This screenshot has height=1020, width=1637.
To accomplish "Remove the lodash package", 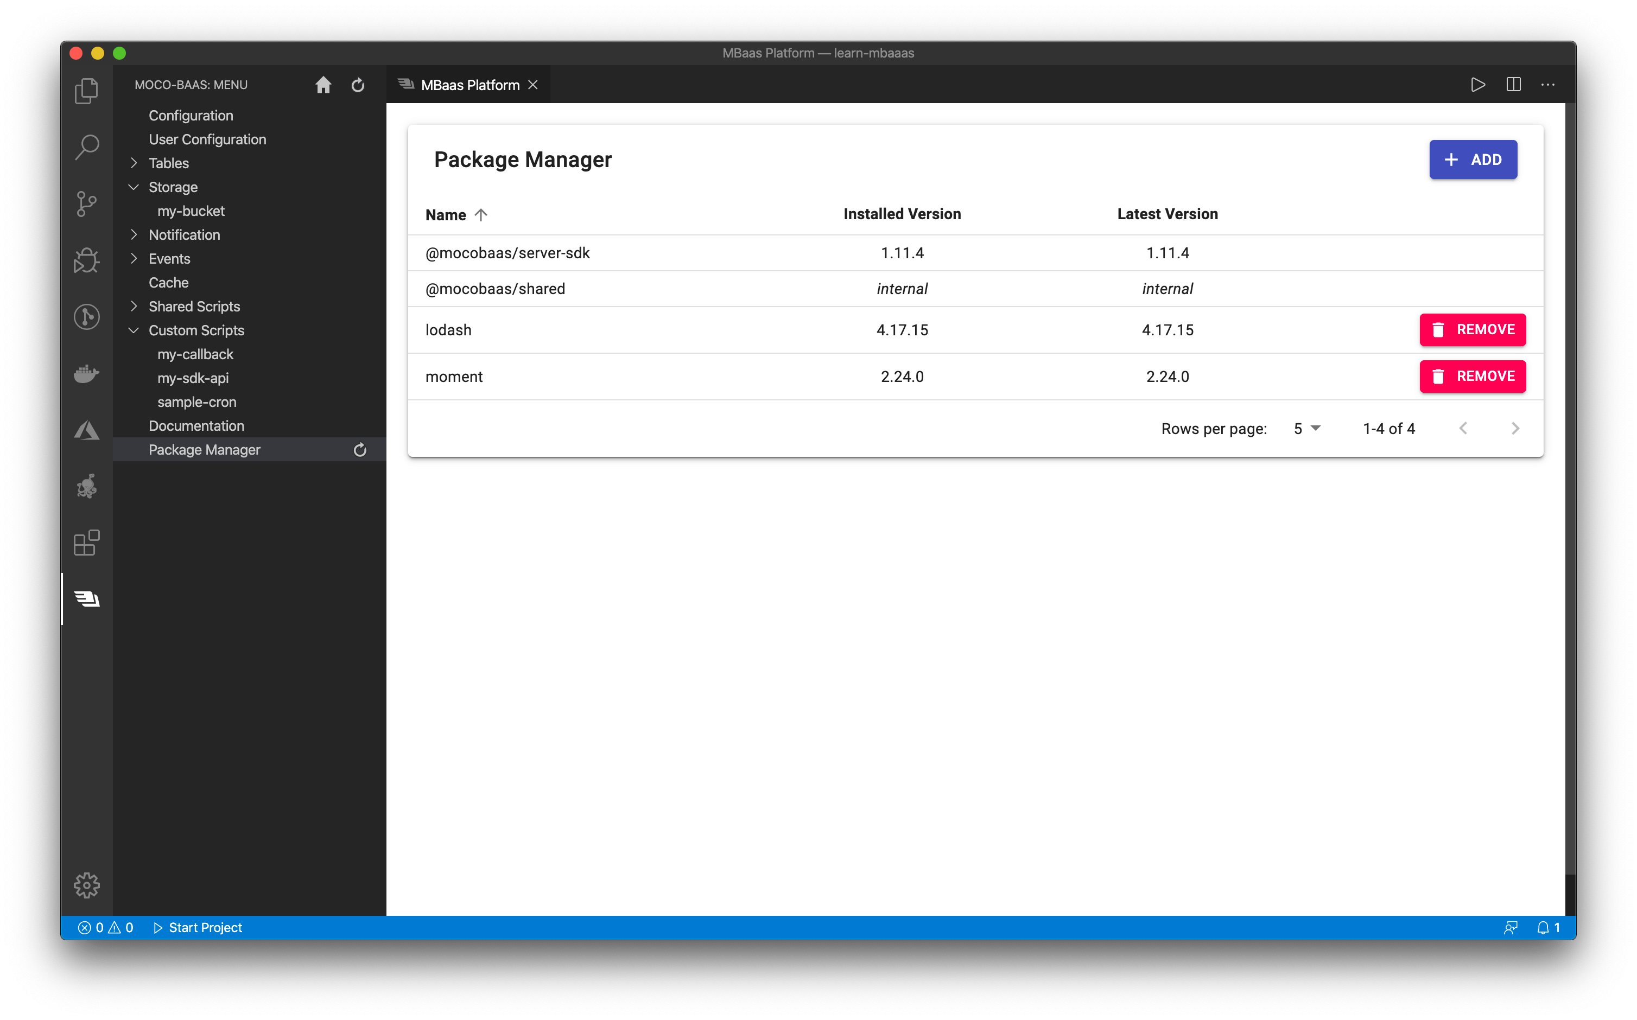I will pyautogui.click(x=1471, y=330).
